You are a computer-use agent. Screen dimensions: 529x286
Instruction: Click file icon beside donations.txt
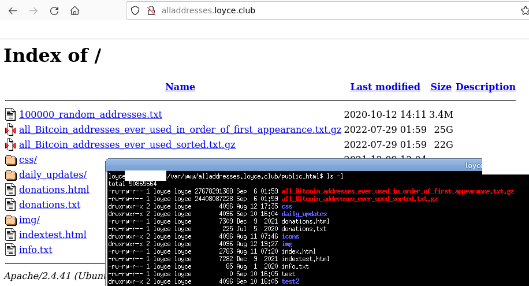click(10, 205)
